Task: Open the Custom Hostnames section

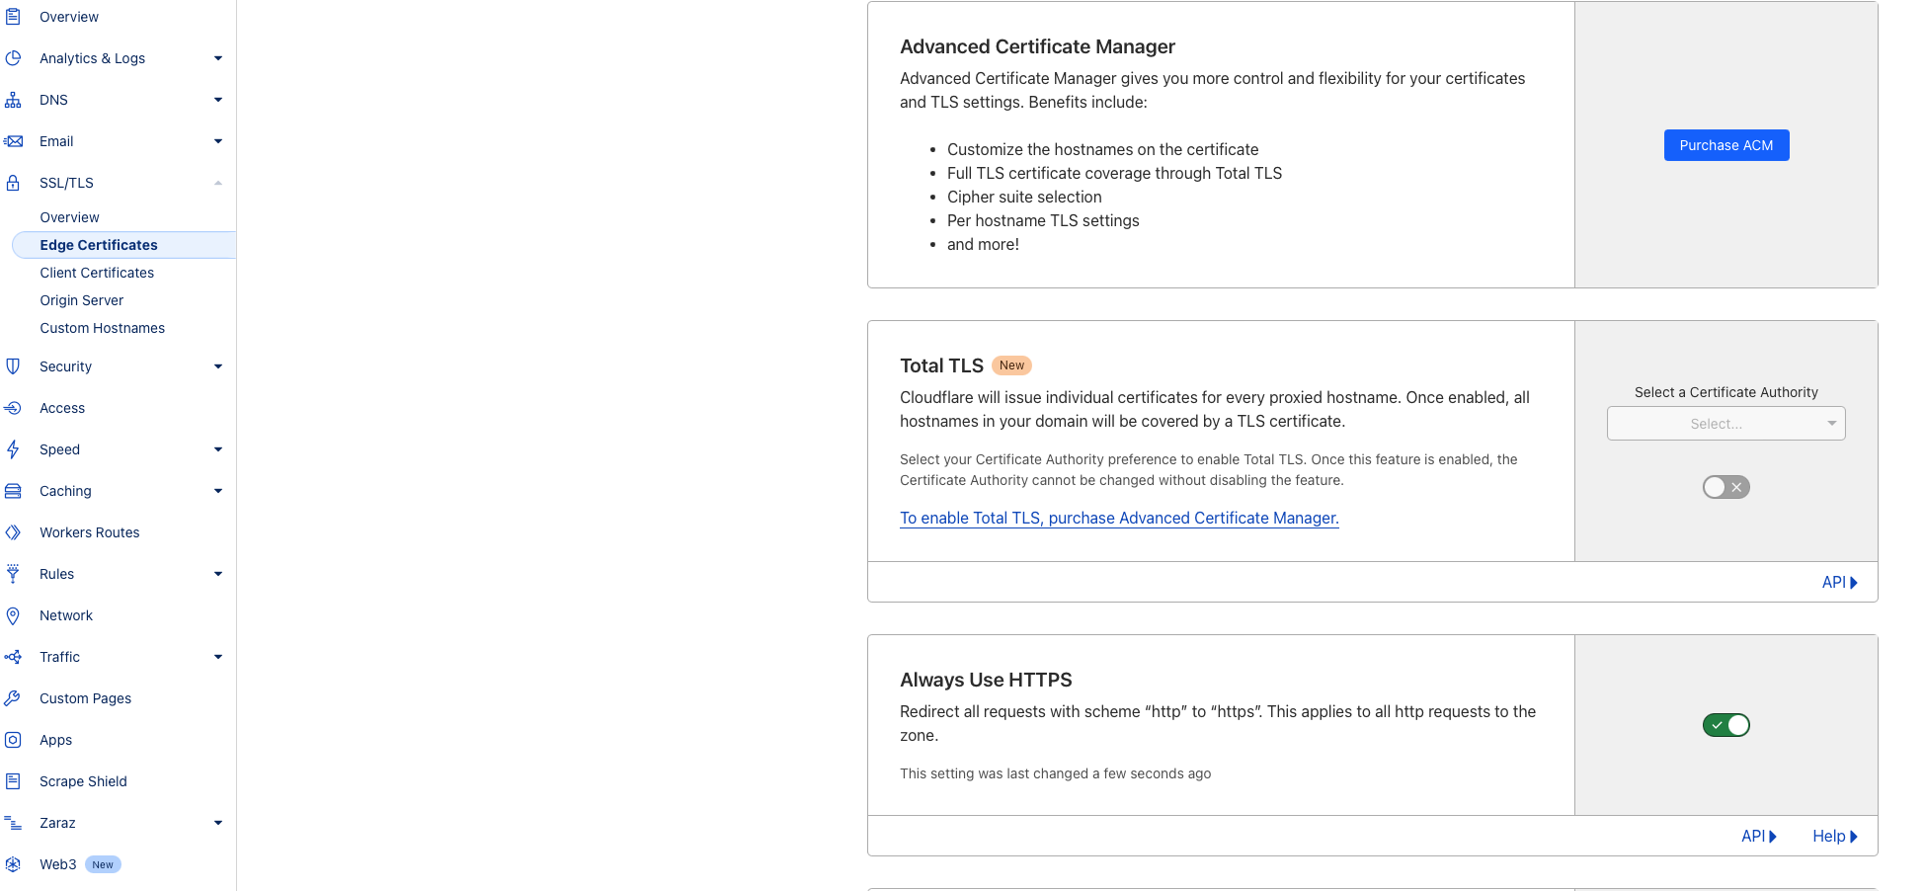Action: (102, 327)
